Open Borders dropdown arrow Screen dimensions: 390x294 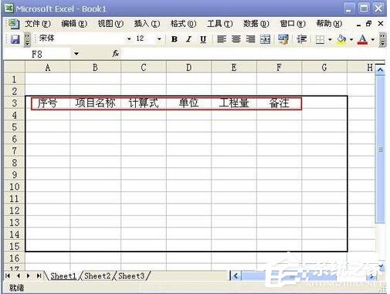coord(330,39)
